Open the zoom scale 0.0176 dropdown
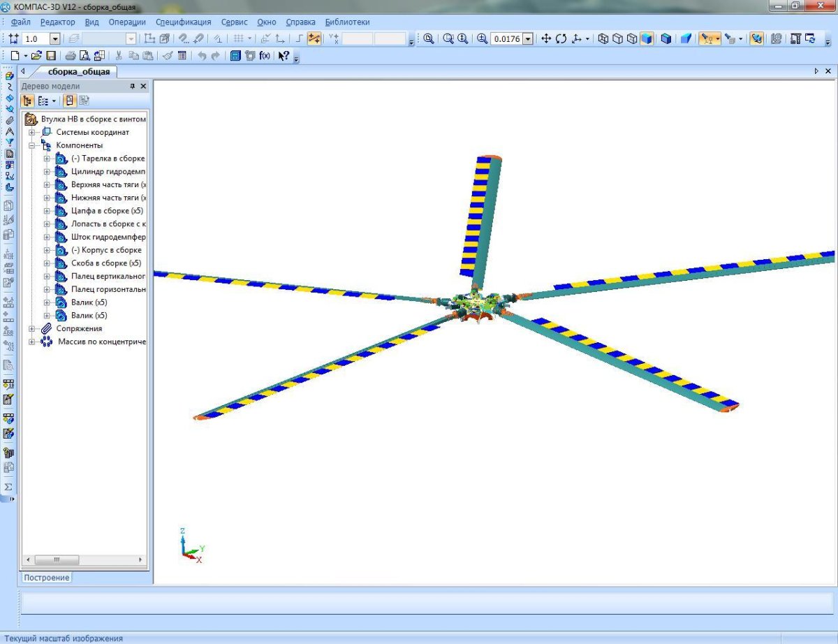This screenshot has height=644, width=838. pyautogui.click(x=528, y=39)
